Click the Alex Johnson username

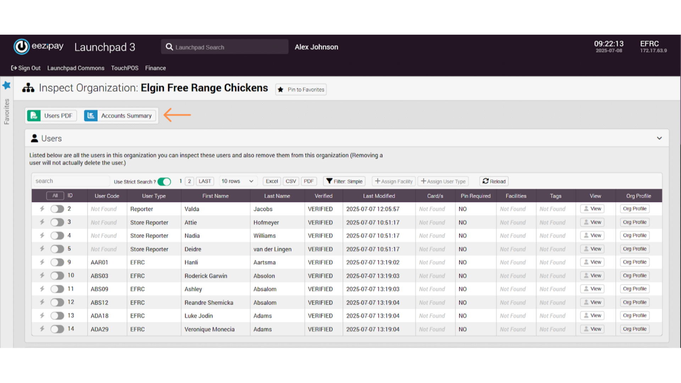[x=316, y=47]
